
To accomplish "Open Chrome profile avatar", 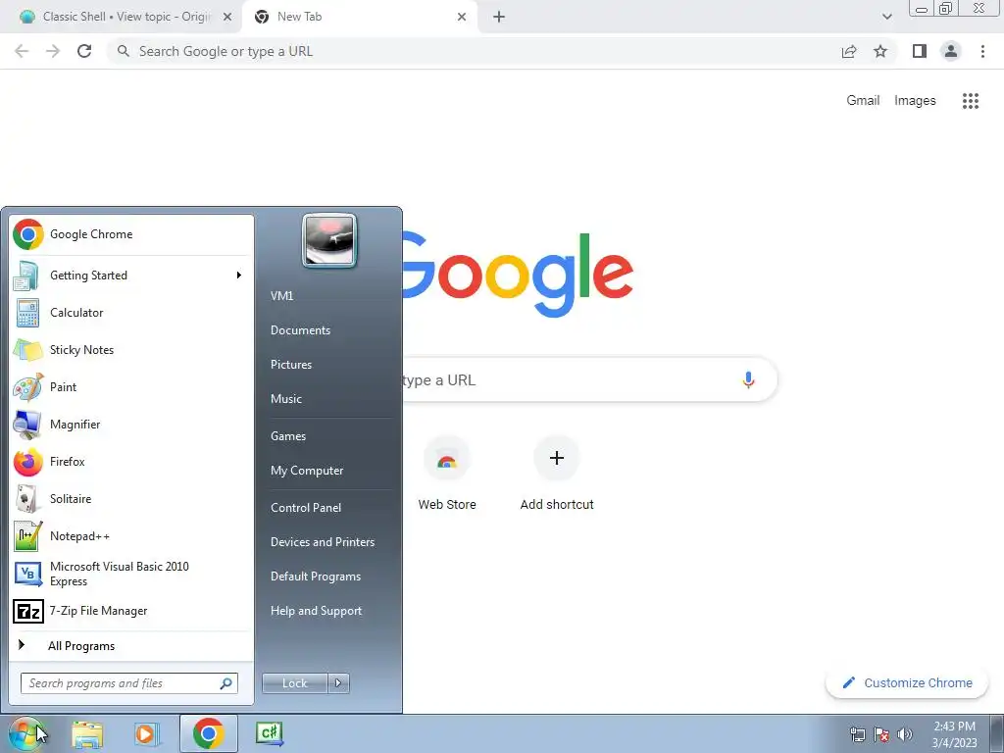I will pos(951,51).
